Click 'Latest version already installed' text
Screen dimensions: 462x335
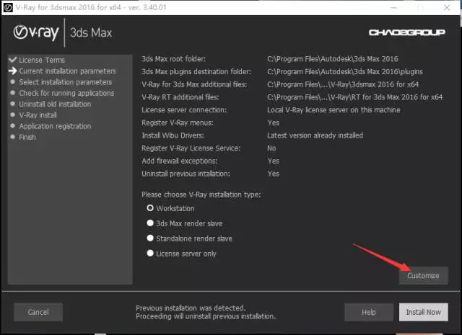pos(315,135)
